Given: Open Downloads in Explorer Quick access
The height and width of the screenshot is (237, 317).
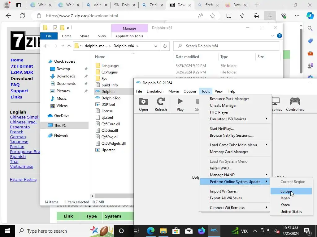Looking at the screenshot, I should (x=66, y=76).
